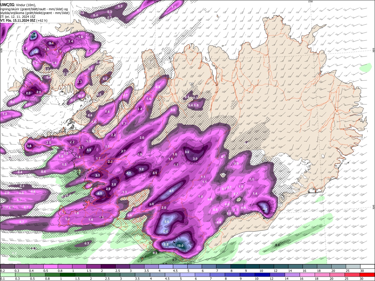
Task: Click the 3.3 precipitation value on the map
Action: pos(89,150)
